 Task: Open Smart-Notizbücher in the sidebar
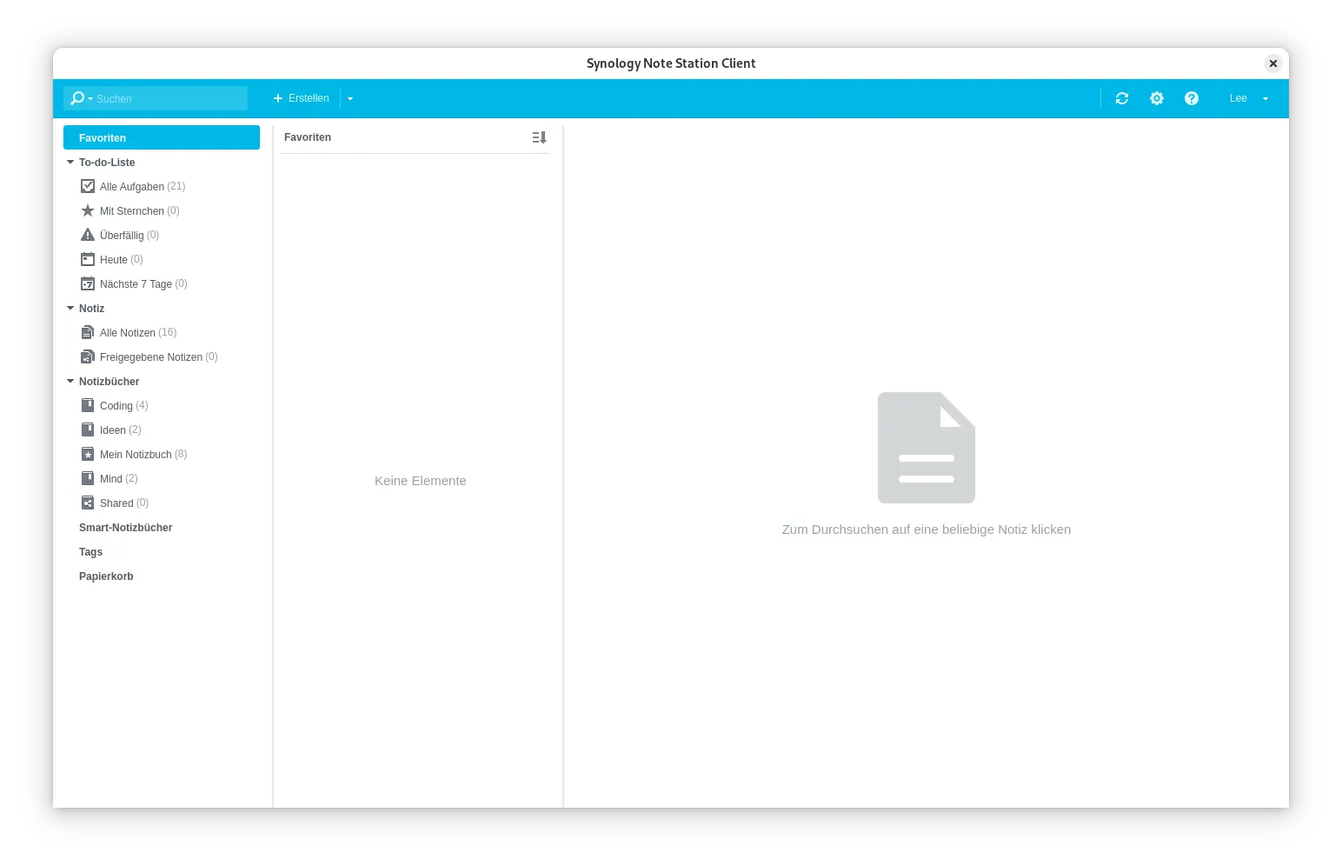(125, 528)
